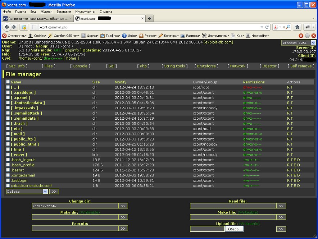Check the box for .htpasswds folder
This screenshot has width=318, height=239.
tap(8, 108)
